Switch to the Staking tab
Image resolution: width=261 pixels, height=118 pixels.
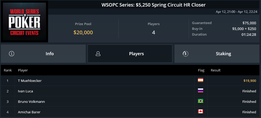(217, 54)
